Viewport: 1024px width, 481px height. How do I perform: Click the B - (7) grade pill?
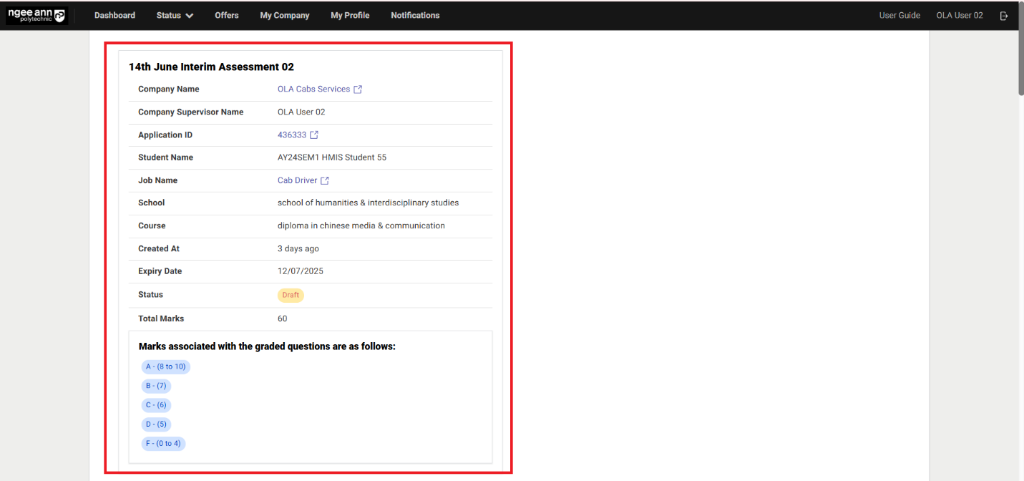(x=156, y=385)
